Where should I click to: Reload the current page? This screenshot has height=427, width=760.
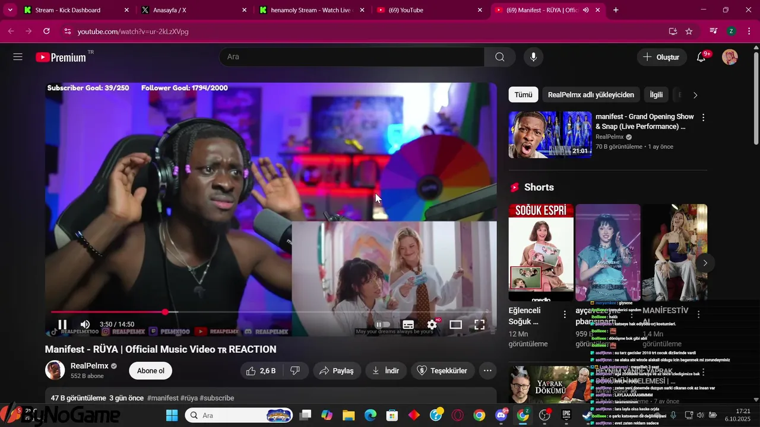[46, 31]
